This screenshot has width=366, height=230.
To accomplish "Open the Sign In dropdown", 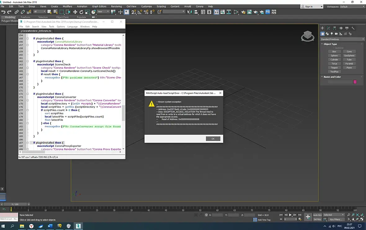I will (x=312, y=7).
